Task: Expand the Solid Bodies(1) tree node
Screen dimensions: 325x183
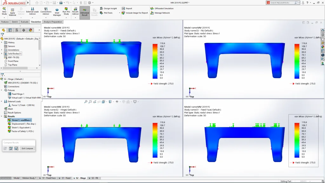Action: pyautogui.click(x=2, y=54)
